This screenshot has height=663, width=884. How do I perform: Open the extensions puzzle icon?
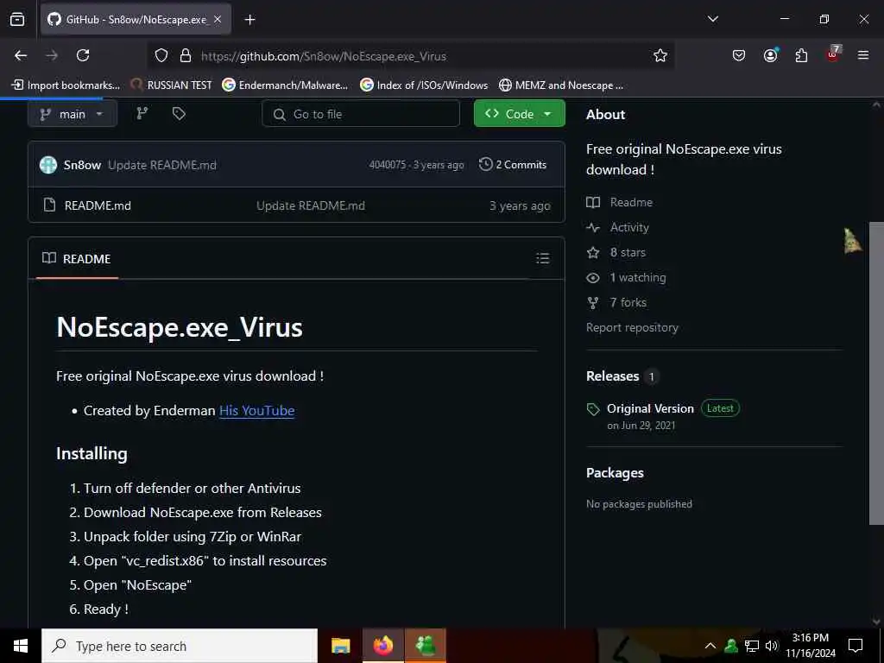(x=801, y=55)
